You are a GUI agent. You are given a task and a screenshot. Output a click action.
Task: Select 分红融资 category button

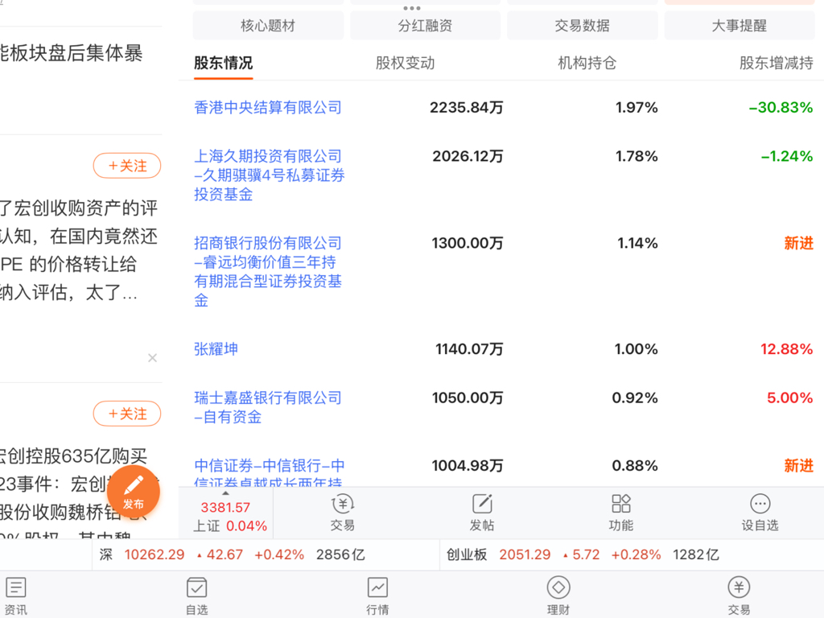pyautogui.click(x=425, y=26)
